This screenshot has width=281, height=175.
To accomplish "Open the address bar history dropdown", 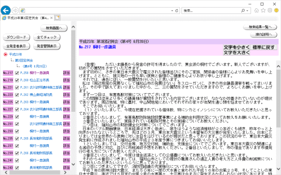I will point(172,11).
